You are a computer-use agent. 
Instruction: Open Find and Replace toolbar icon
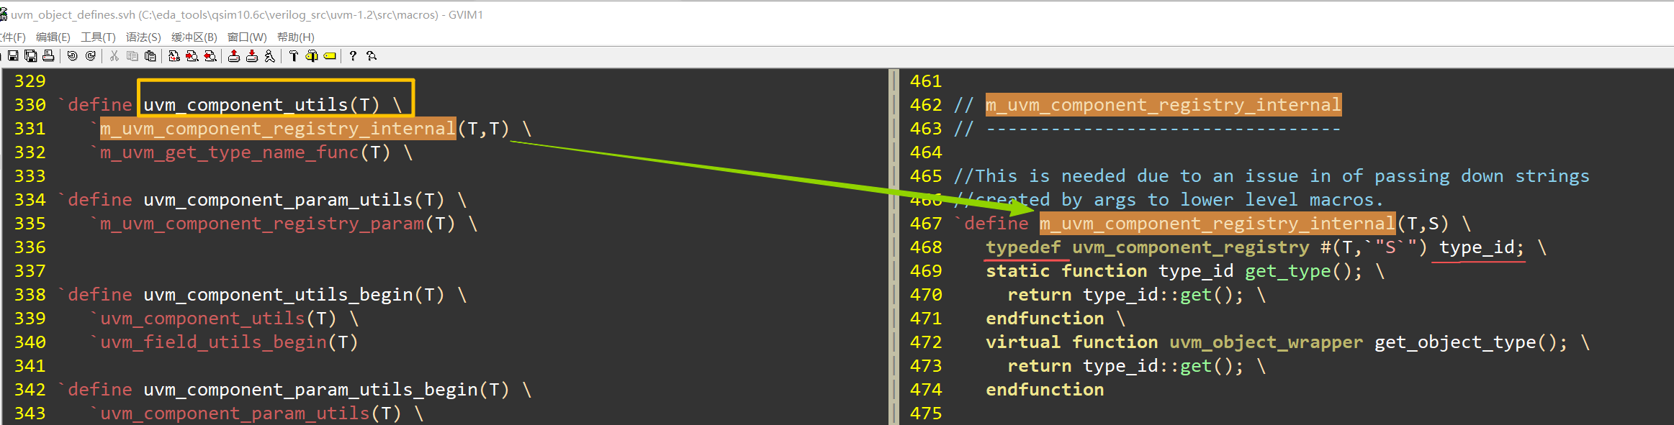pos(174,56)
